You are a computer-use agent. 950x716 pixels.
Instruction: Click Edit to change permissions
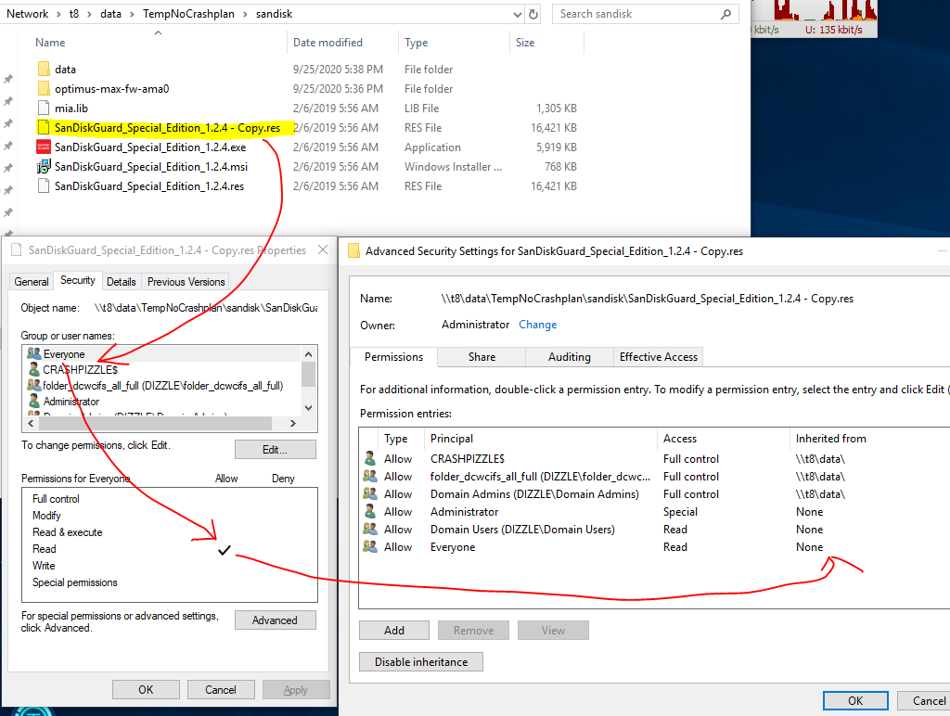(275, 450)
